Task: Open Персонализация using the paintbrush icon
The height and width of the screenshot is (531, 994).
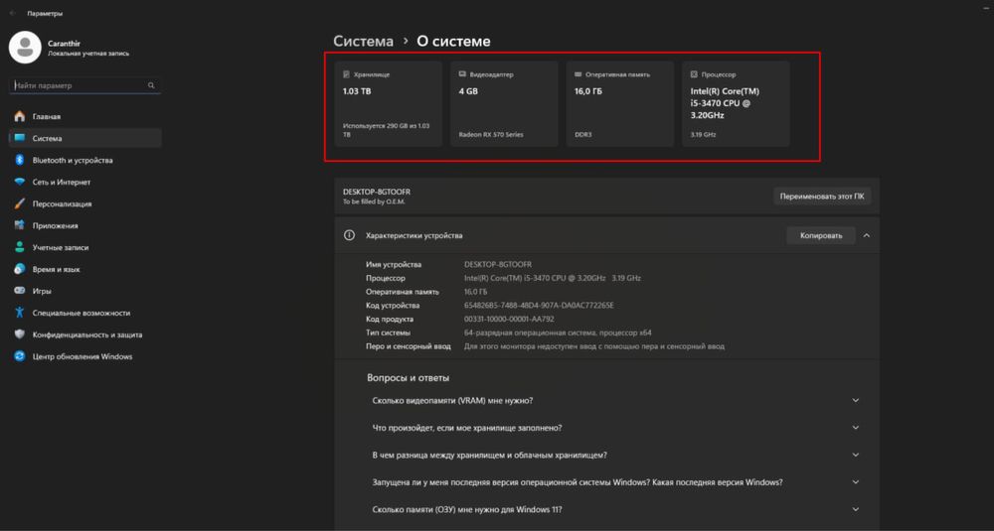Action: 20,203
